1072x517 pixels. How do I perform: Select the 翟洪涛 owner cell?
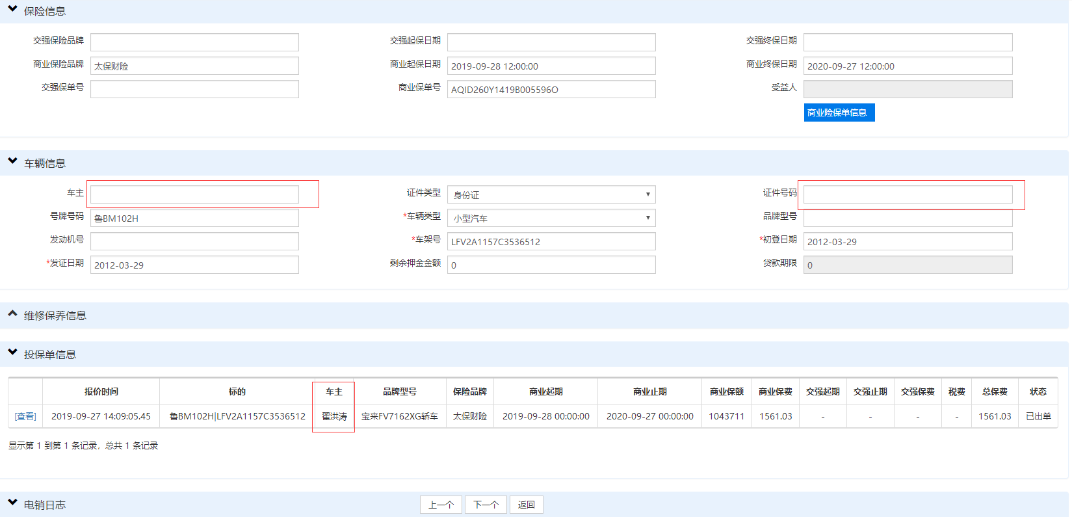334,416
